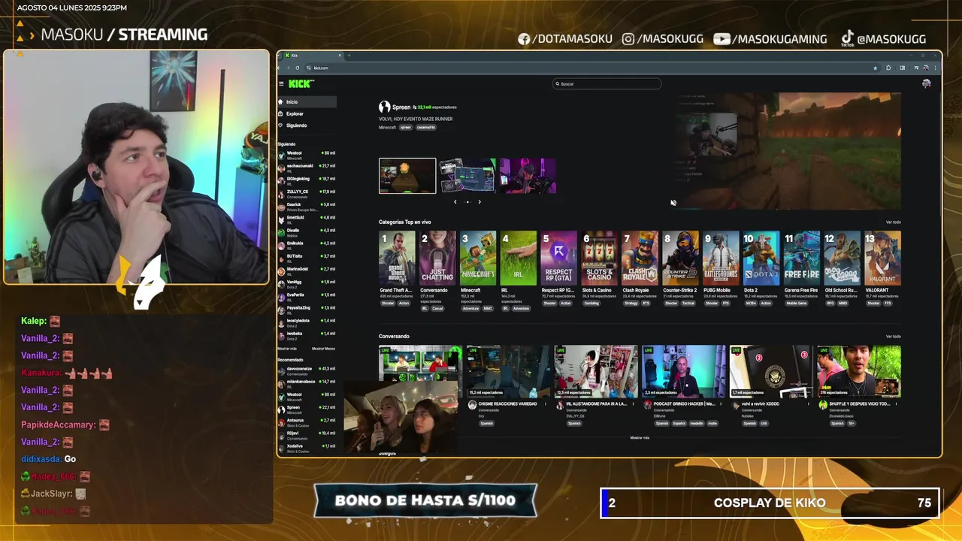Screen dimensions: 962x541
Task: Show next featured stream with right arrow
Action: coord(479,201)
